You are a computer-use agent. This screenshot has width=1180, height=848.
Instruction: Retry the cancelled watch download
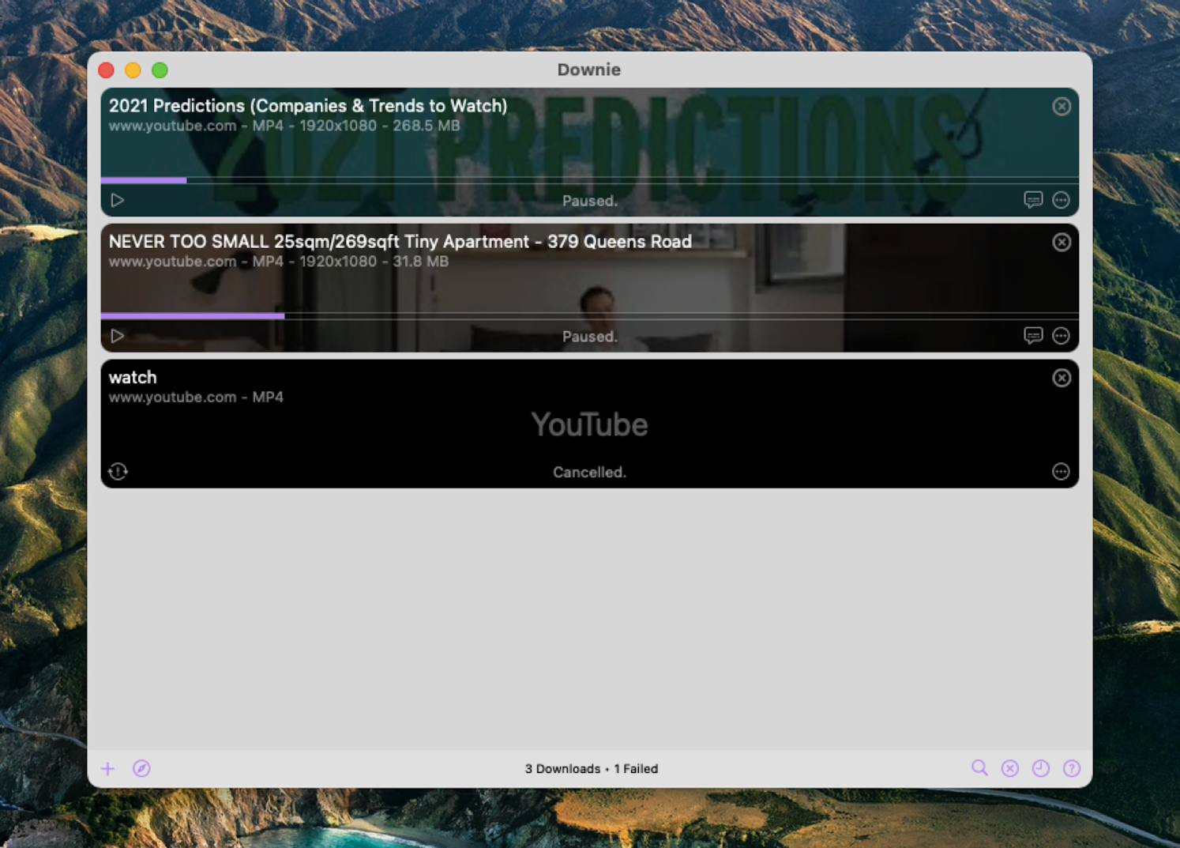click(118, 472)
